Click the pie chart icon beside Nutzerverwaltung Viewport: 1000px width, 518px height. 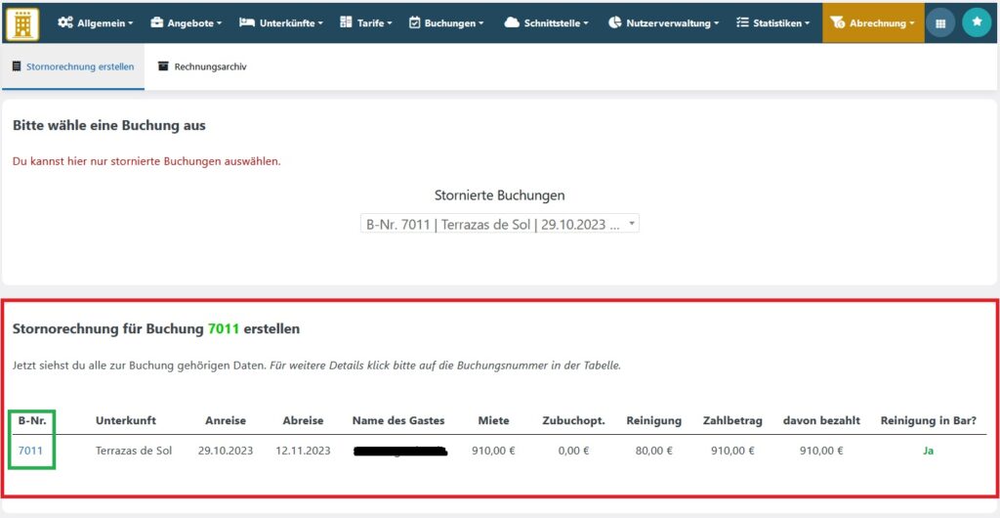click(615, 22)
